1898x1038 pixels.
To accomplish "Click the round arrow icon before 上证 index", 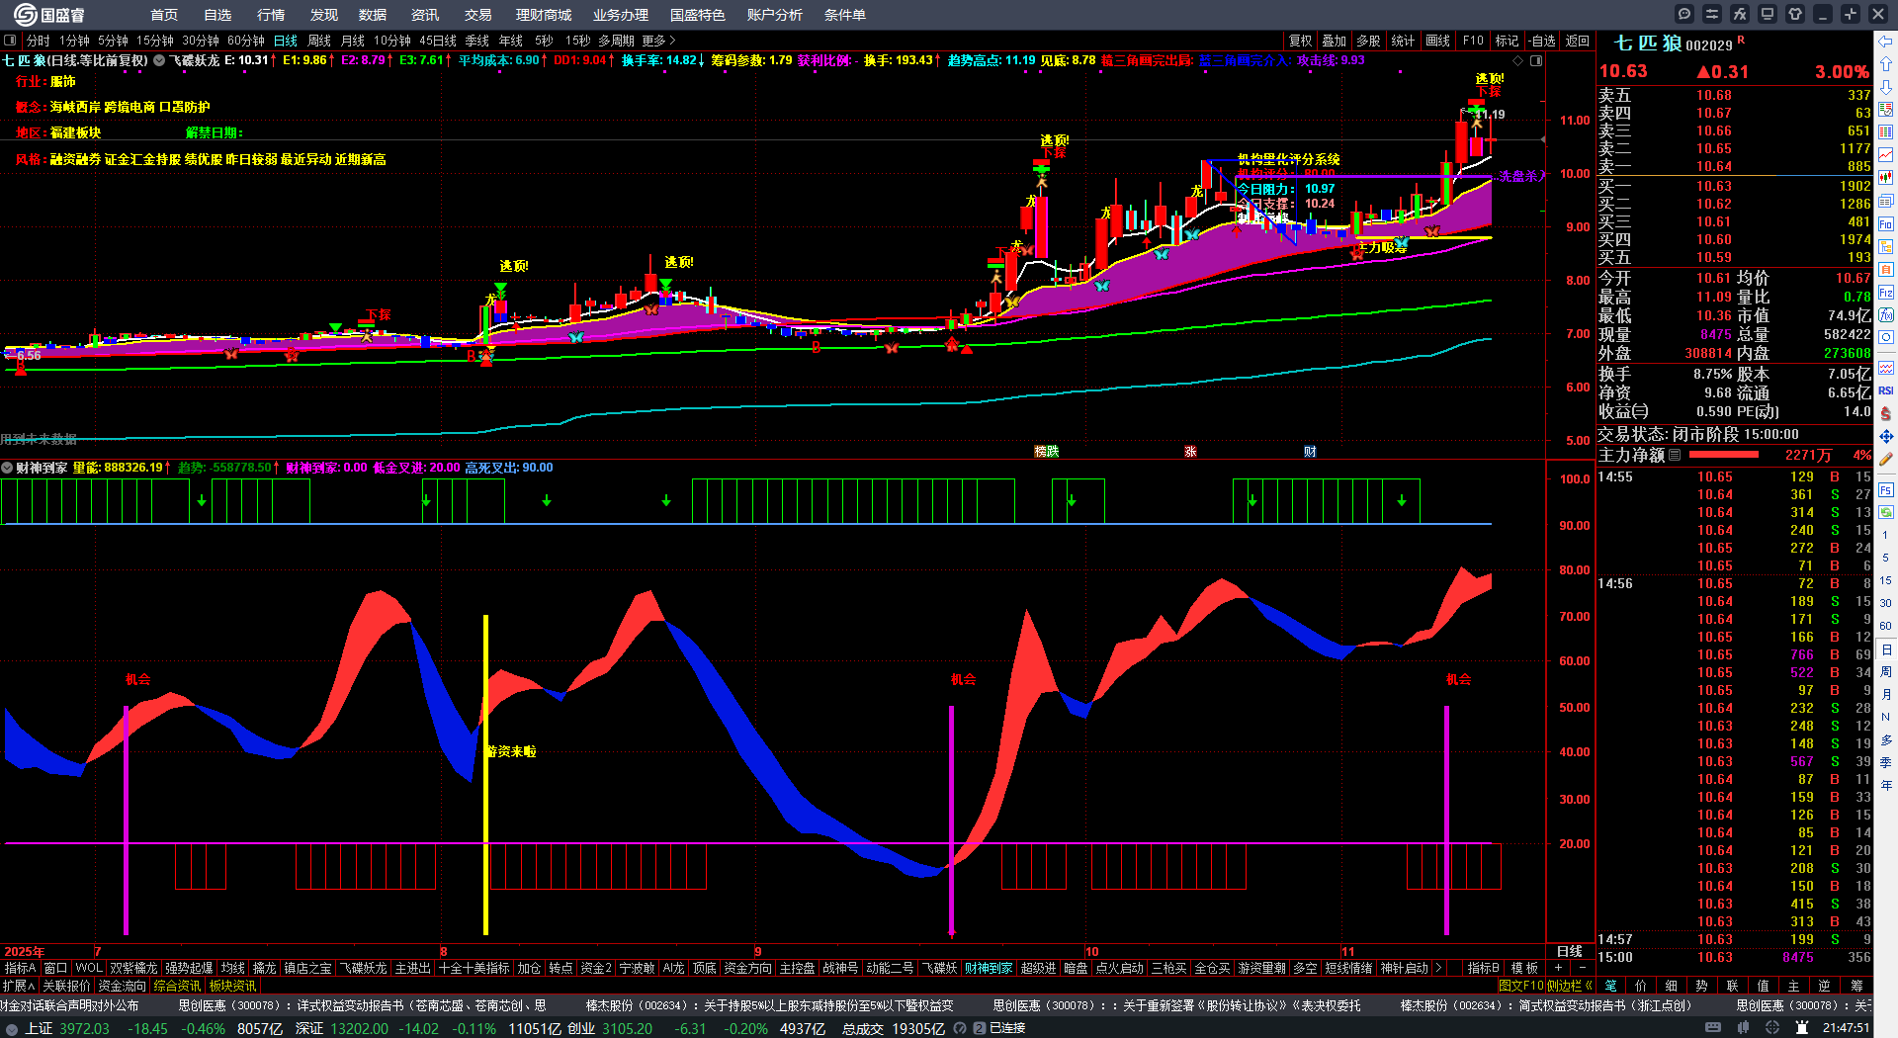I will (11, 1028).
